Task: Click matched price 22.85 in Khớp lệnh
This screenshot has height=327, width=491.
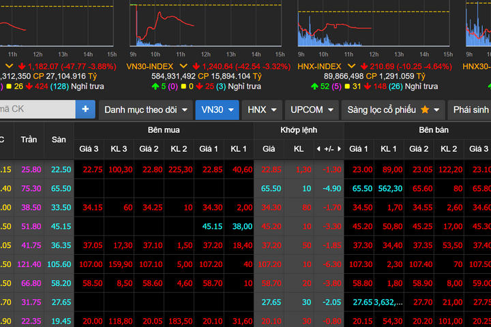Action: [x=271, y=170]
